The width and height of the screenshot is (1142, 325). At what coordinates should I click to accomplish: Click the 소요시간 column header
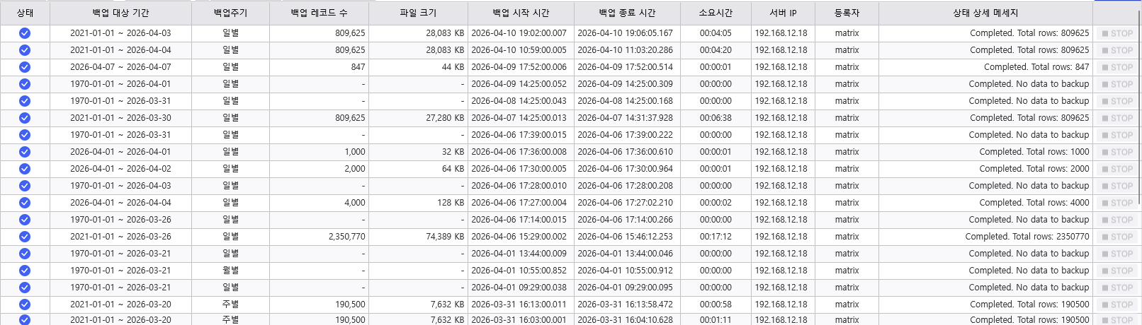pyautogui.click(x=716, y=13)
